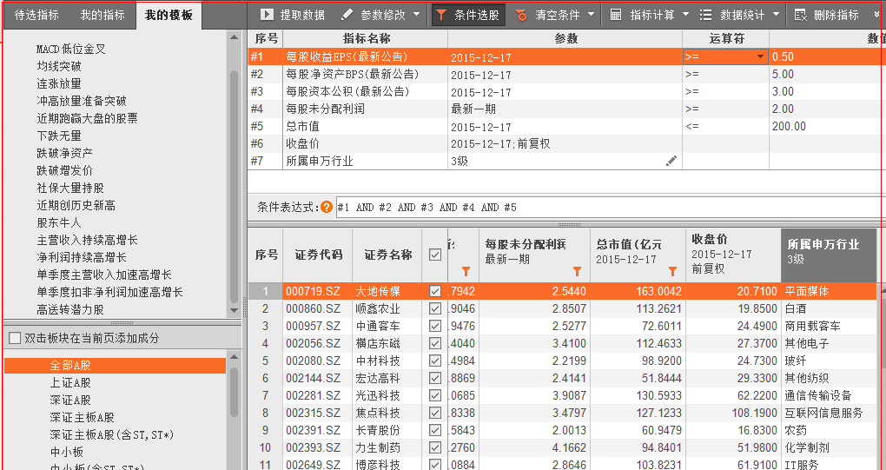Select the 高送转潜力股 template
The image size is (886, 470).
(70, 309)
